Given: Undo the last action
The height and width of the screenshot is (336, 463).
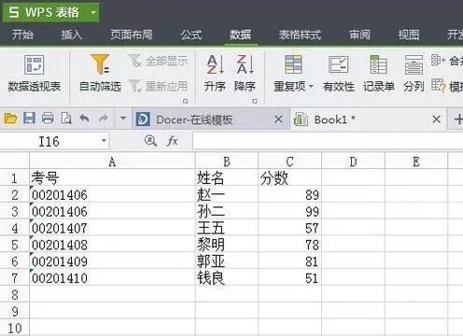Looking at the screenshot, I should 84,119.
